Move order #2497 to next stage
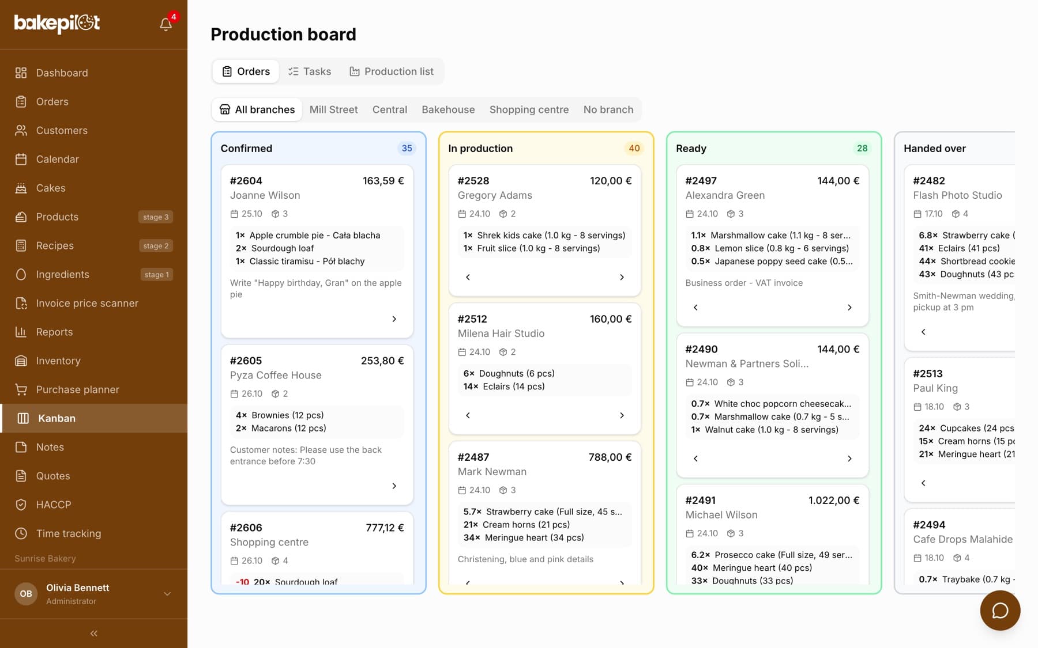Viewport: 1038px width, 648px height. click(x=849, y=308)
